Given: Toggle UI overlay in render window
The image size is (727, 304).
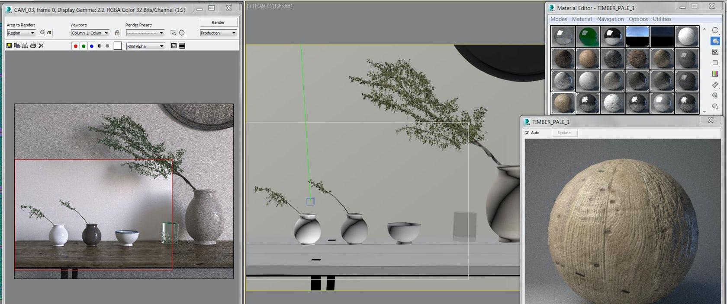Looking at the screenshot, I should 174,46.
